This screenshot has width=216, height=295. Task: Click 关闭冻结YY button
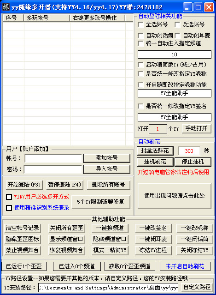click(195, 250)
